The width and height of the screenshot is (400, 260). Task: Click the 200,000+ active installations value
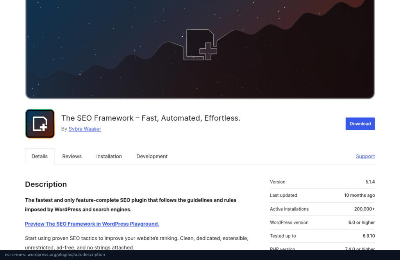tap(364, 209)
